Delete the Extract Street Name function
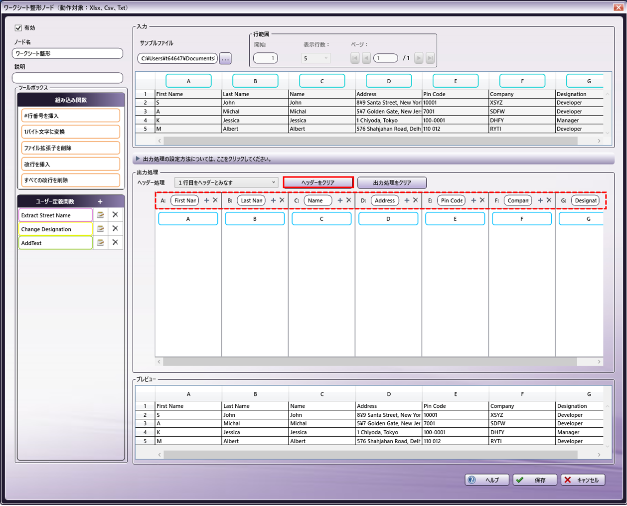This screenshot has height=506, width=627. [x=115, y=214]
